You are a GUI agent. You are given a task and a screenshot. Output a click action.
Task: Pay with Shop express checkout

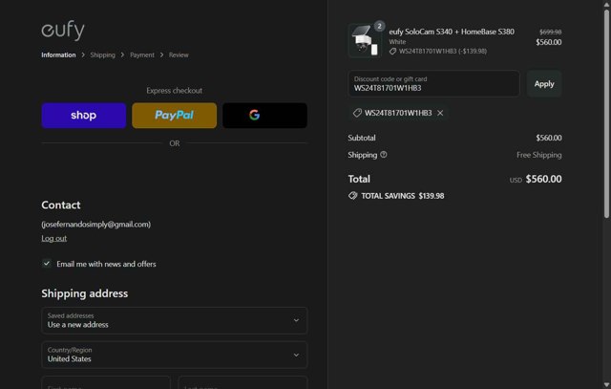(84, 116)
